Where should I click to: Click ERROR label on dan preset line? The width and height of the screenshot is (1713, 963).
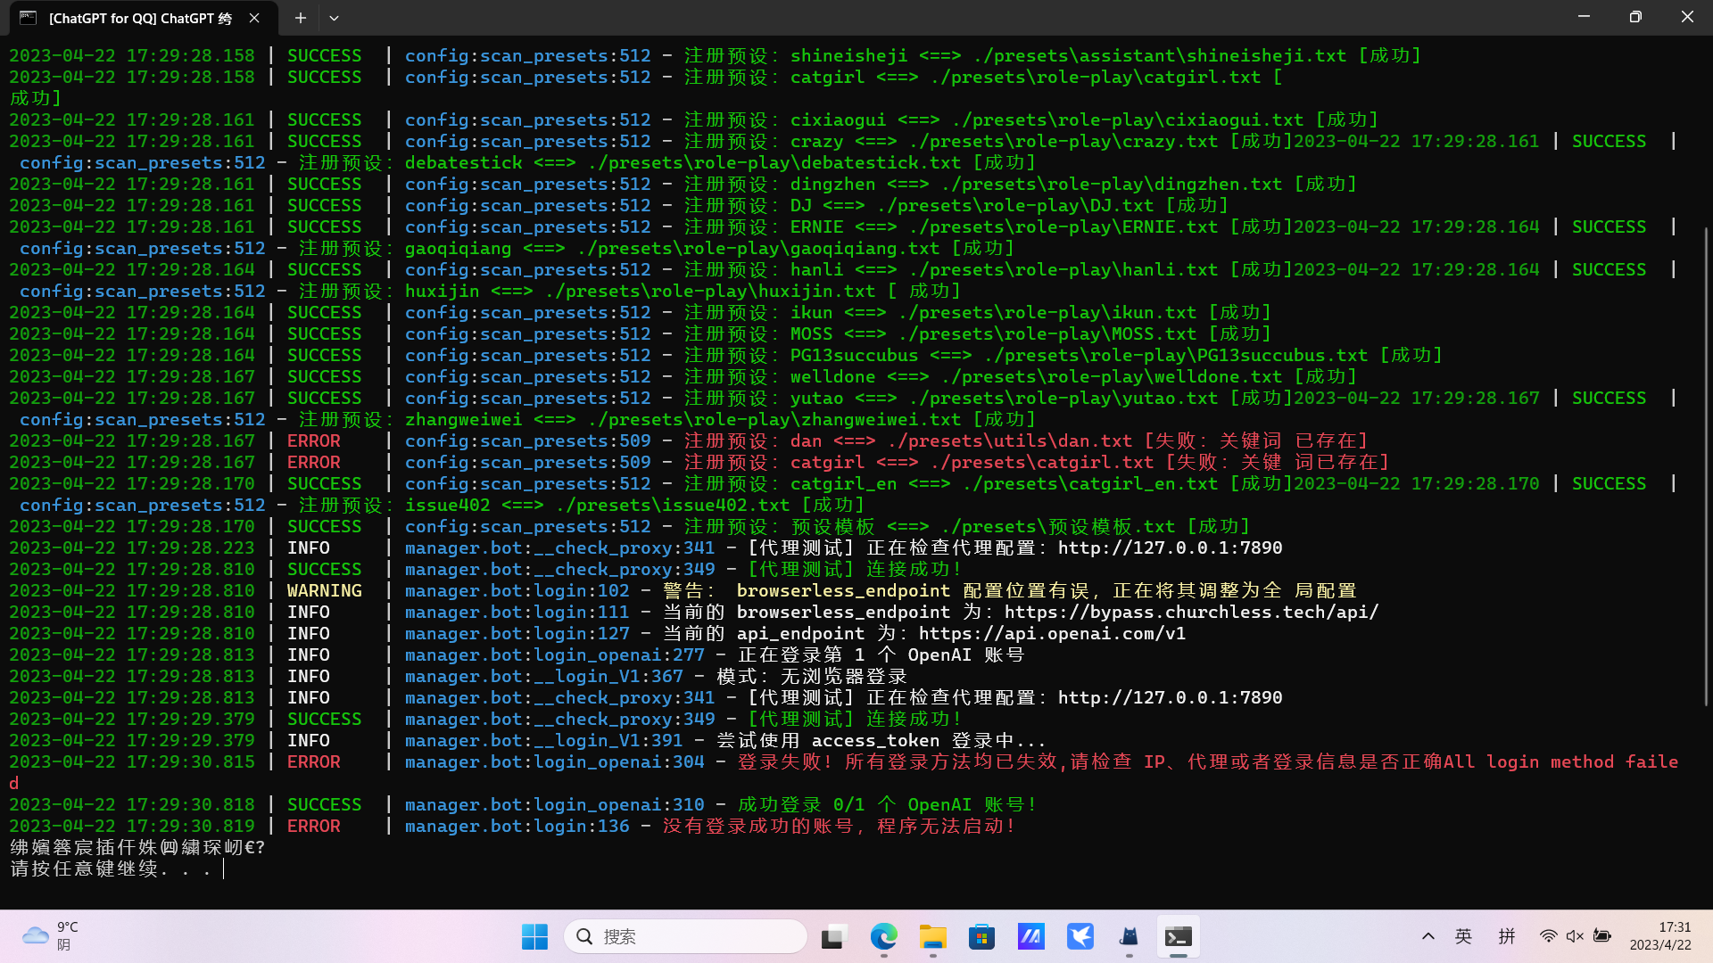(313, 440)
